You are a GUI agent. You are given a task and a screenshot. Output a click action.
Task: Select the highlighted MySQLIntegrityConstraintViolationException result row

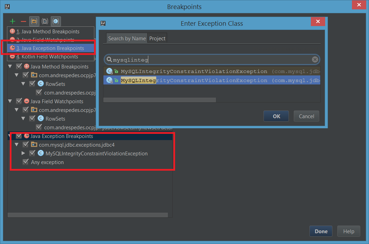pyautogui.click(x=212, y=80)
